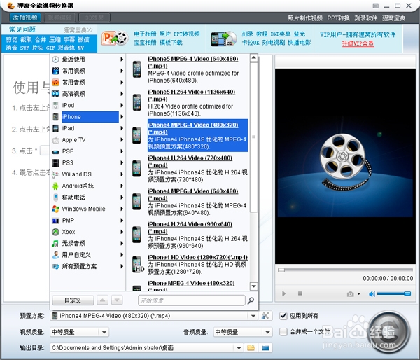The image size is (420, 360).
Task: Click the Xbox logo icon
Action: point(55,232)
